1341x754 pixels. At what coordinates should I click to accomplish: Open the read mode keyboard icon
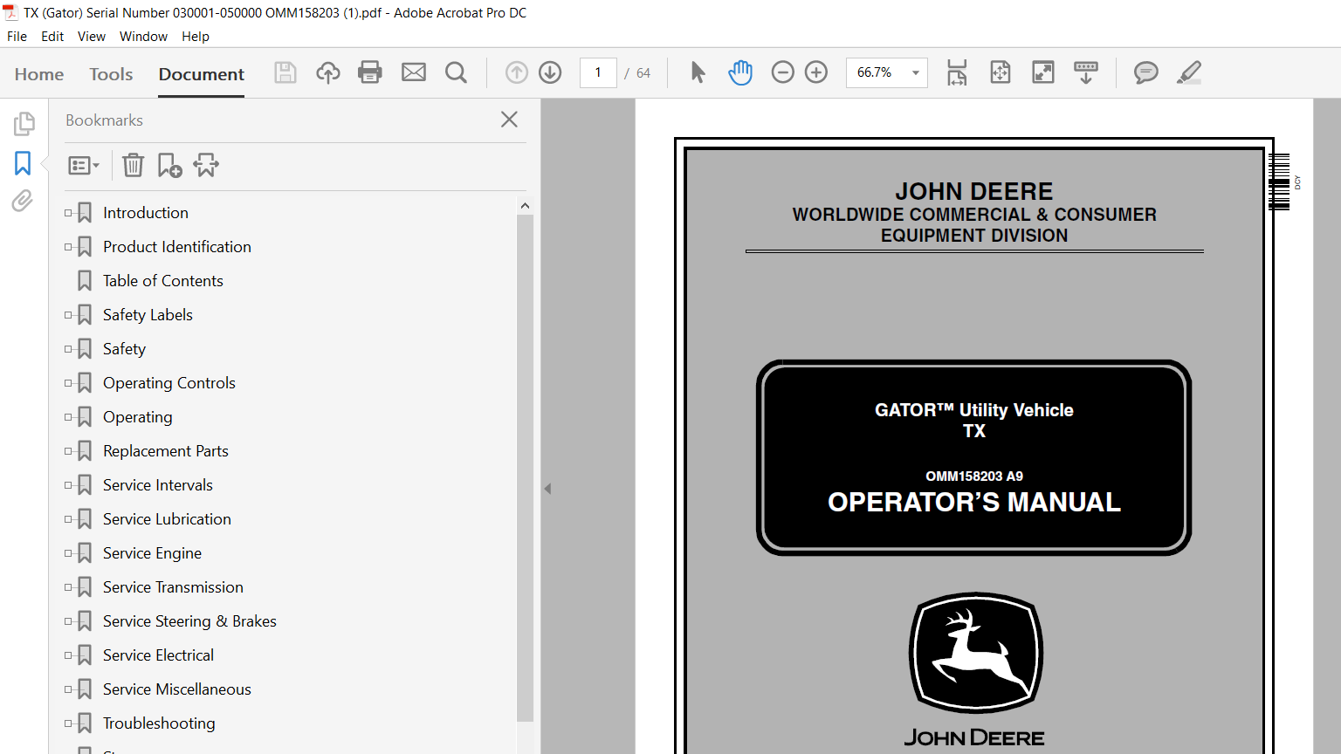(1086, 72)
